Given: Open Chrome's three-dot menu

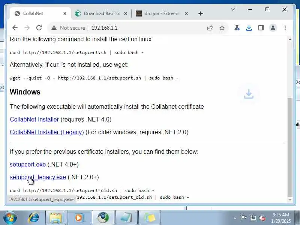Looking at the screenshot, I should pyautogui.click(x=285, y=28).
